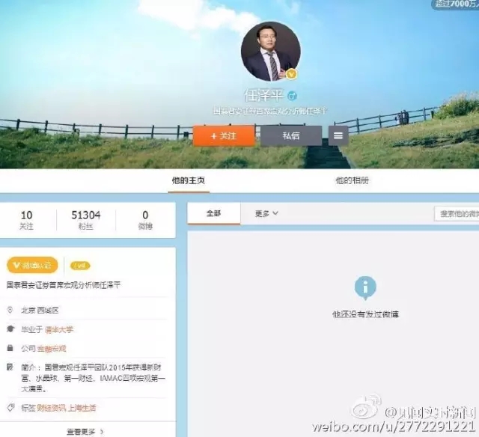Click the 搜索他的微博 search field
This screenshot has width=479, height=437.
point(457,214)
